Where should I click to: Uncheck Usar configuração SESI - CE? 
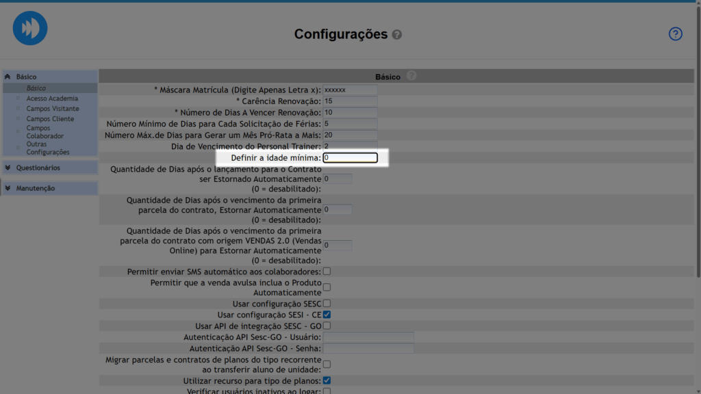point(327,315)
